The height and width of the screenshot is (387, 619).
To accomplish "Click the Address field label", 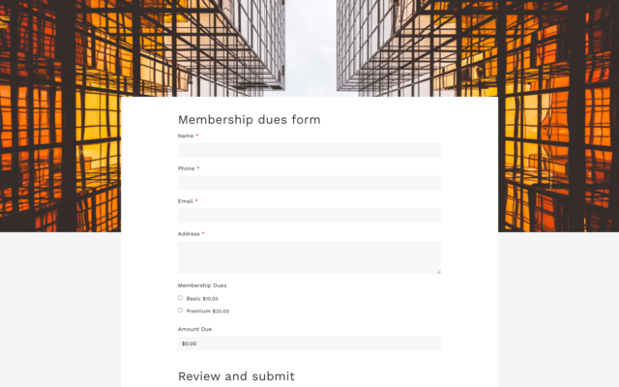I will 189,234.
